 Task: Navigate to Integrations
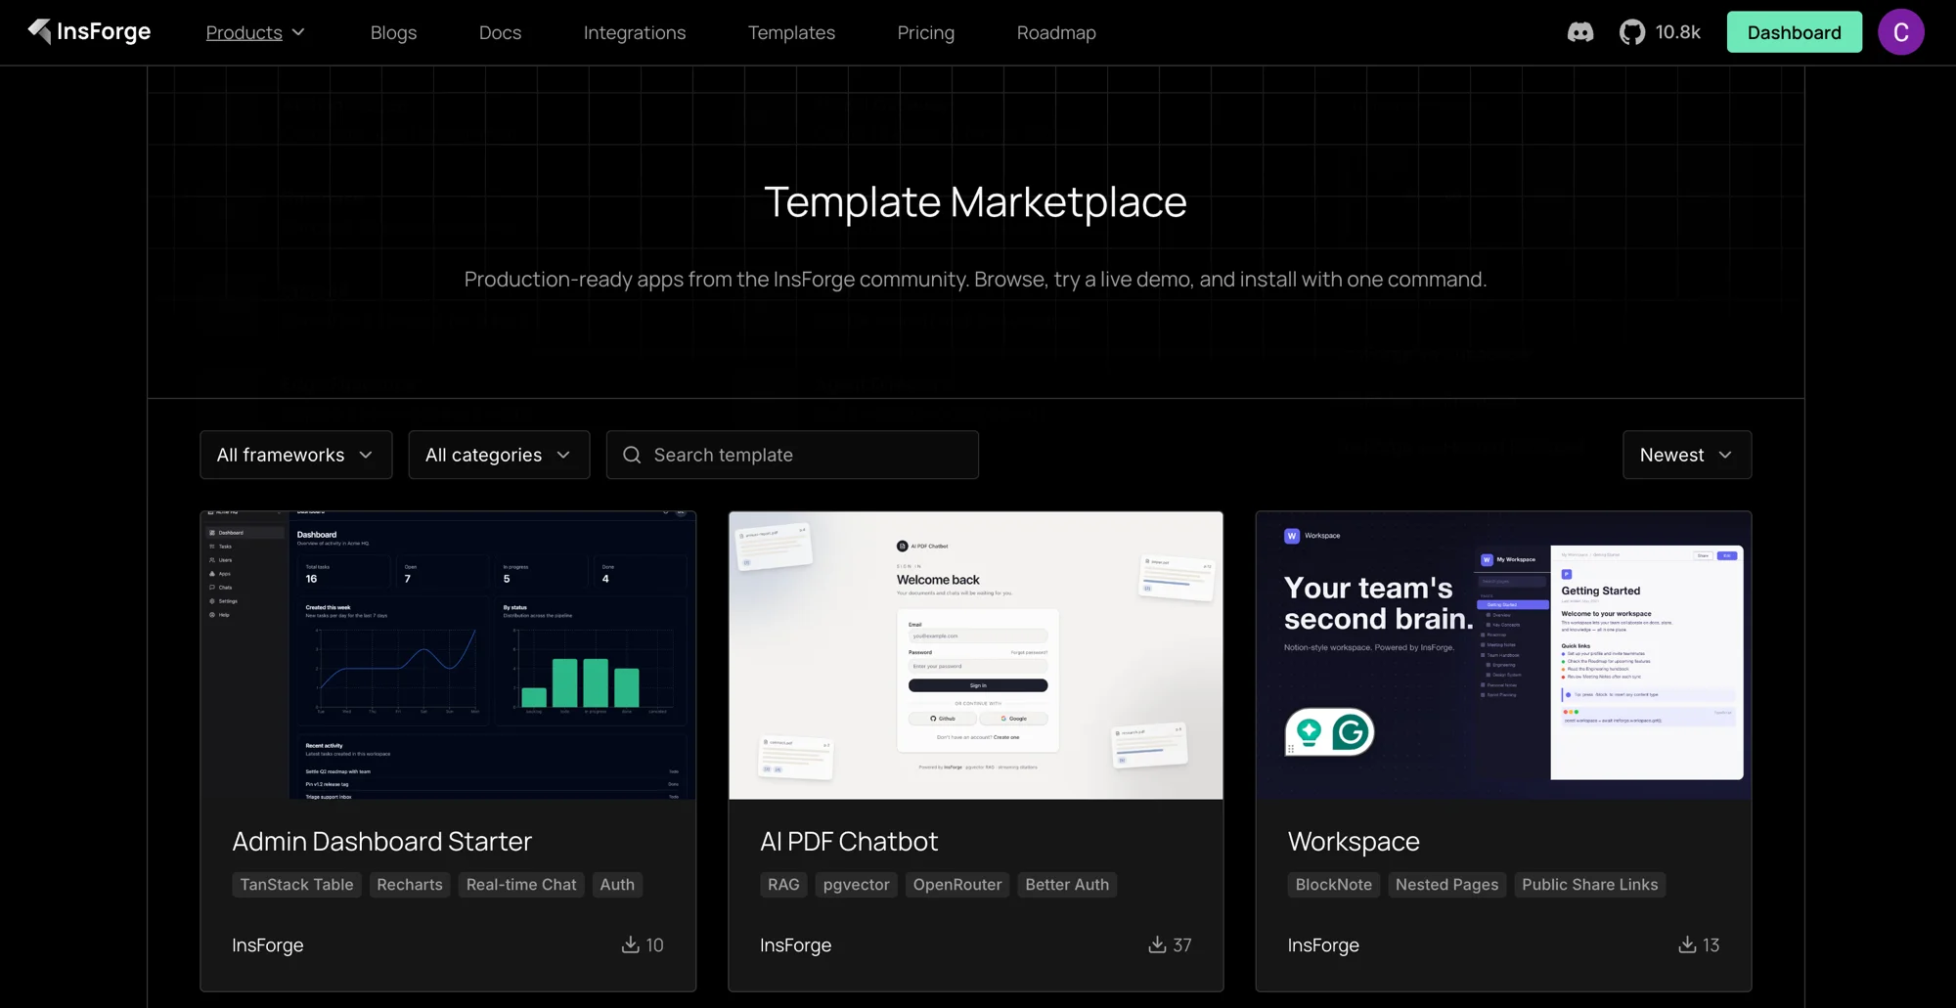click(635, 32)
